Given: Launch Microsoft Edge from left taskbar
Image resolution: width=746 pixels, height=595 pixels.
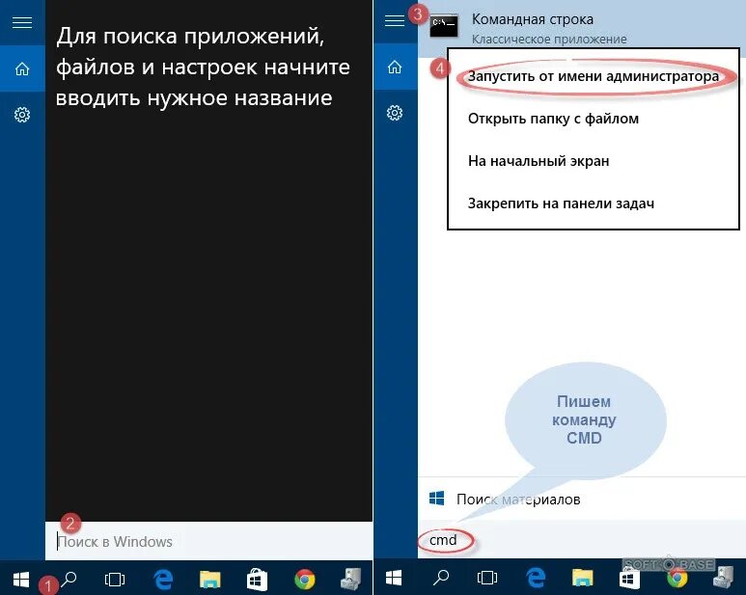Looking at the screenshot, I should point(163,580).
